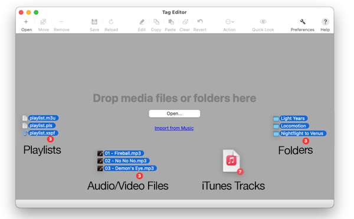Click the green zoom window button
Viewport: 354px width, 219px height.
click(36, 12)
